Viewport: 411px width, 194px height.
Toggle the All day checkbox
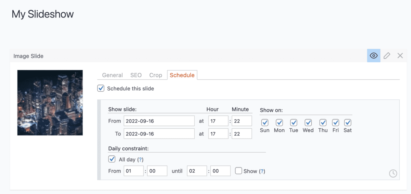tap(112, 159)
